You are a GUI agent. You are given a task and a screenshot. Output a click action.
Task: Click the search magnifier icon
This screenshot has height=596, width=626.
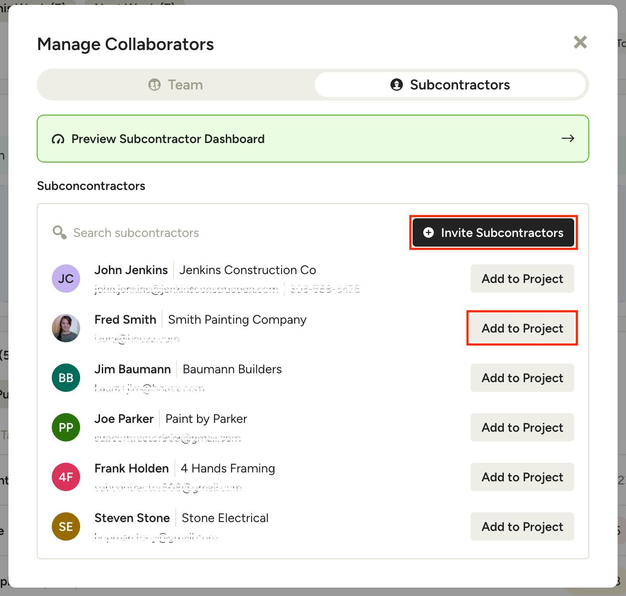pyautogui.click(x=59, y=232)
